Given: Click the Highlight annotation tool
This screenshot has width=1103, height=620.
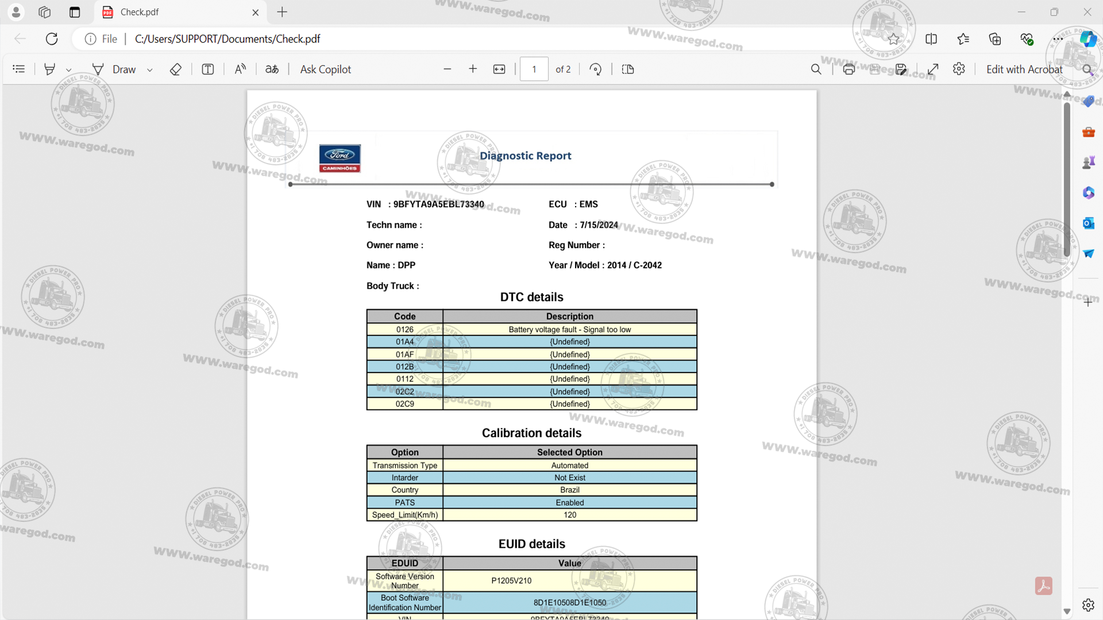Looking at the screenshot, I should (x=49, y=69).
